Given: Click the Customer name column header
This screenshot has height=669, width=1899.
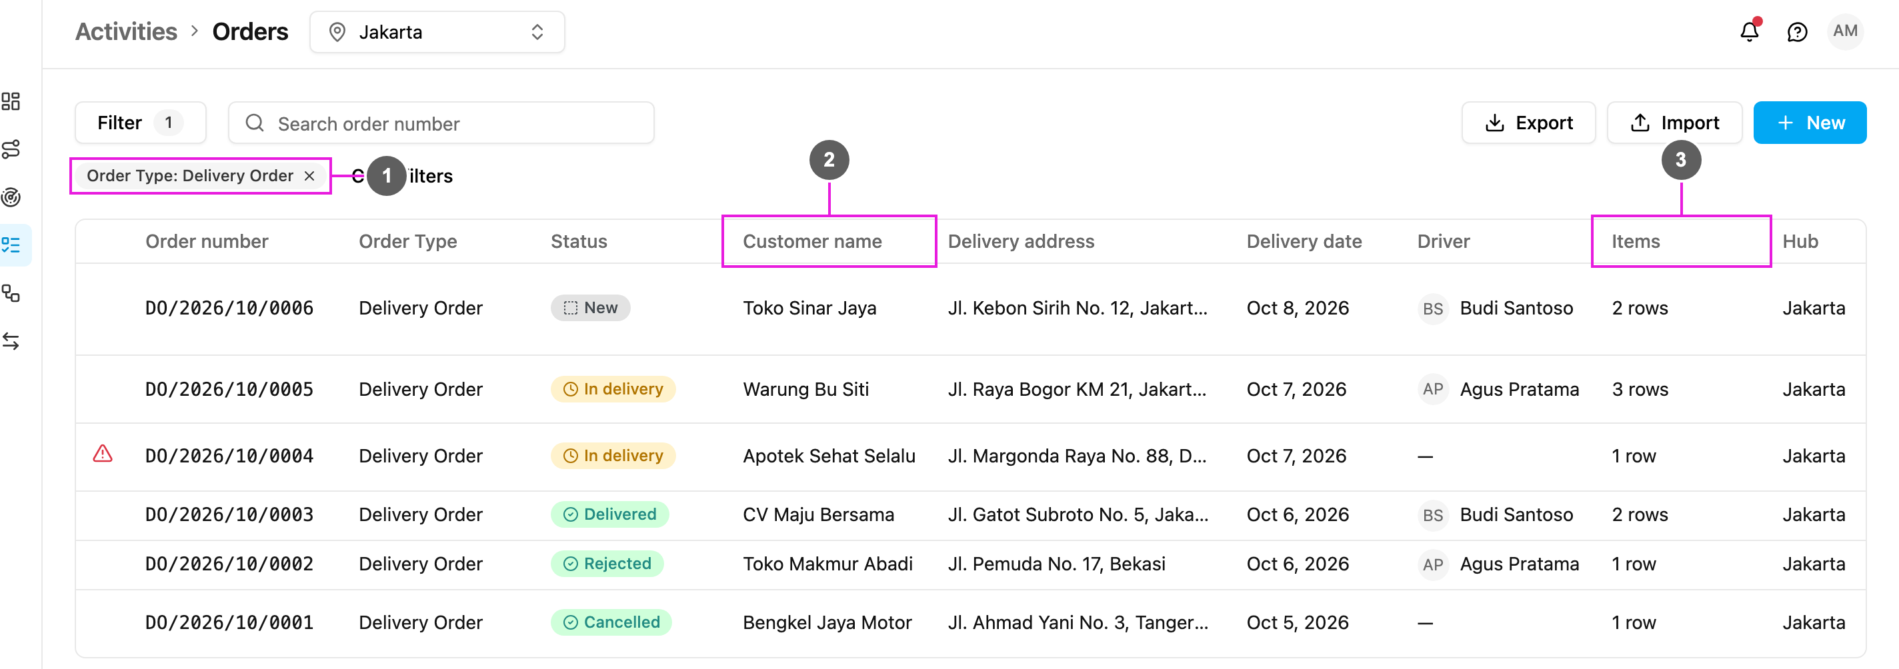Looking at the screenshot, I should [811, 242].
